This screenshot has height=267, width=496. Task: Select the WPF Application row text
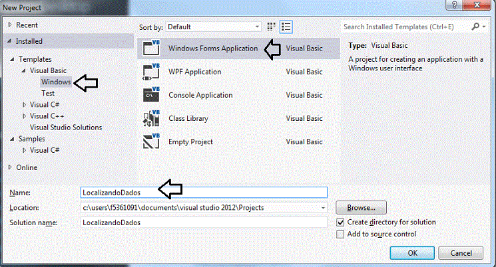point(195,72)
